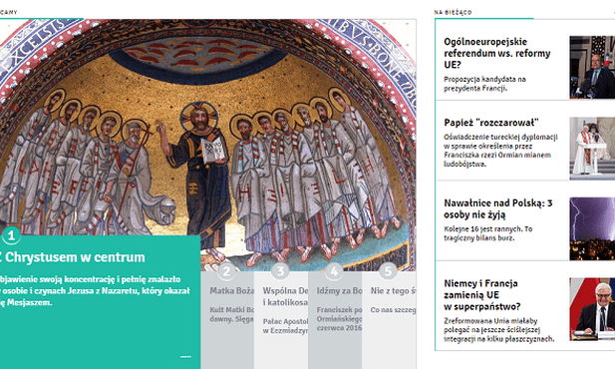Click 'Franciszek po... Ormiańskiego' teaser text
615x369 pixels.
click(x=339, y=319)
